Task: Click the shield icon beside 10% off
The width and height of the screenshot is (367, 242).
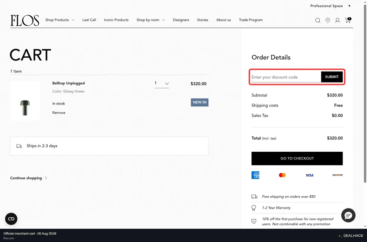Action: coord(254,221)
